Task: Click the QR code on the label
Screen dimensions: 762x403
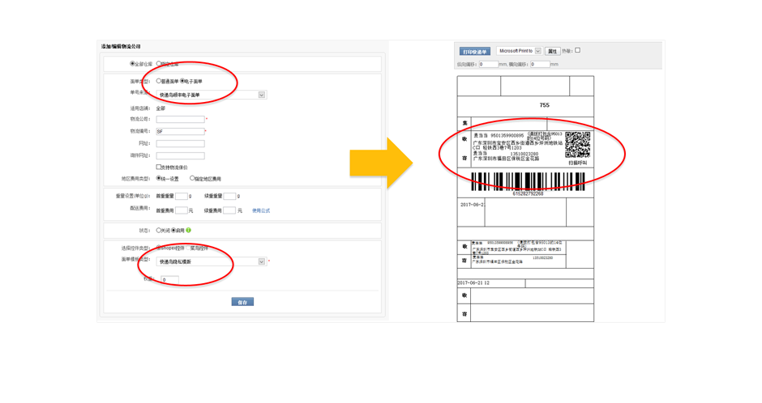Action: coord(577,146)
